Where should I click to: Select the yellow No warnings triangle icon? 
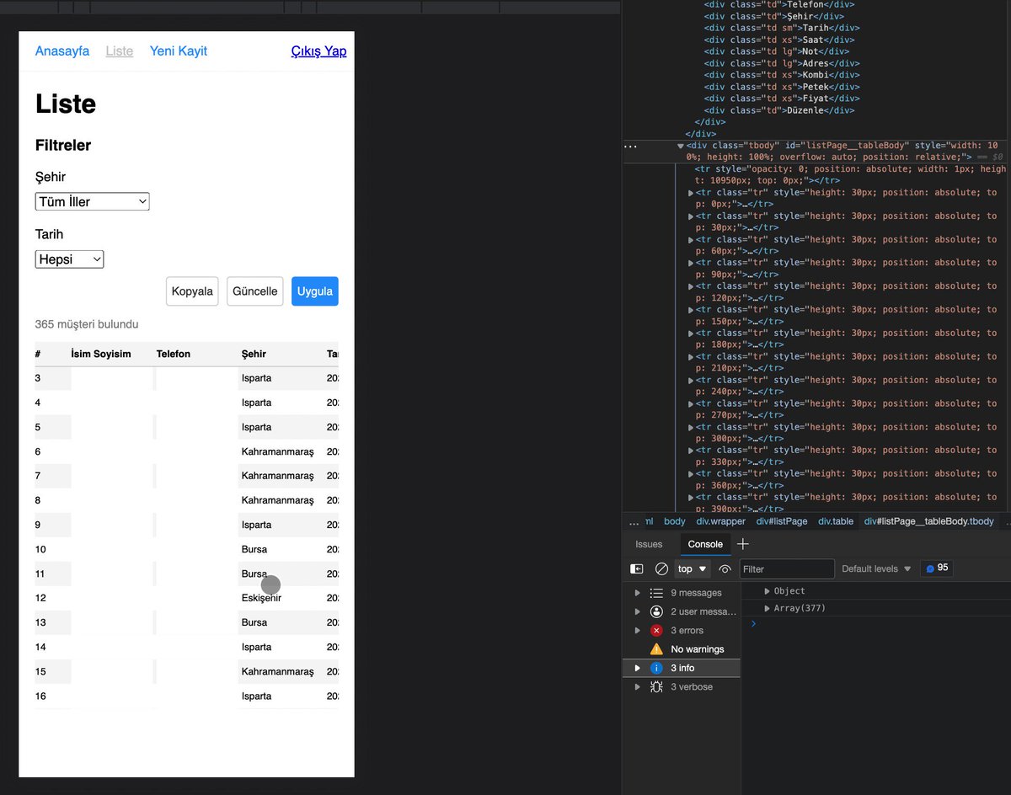click(x=656, y=649)
